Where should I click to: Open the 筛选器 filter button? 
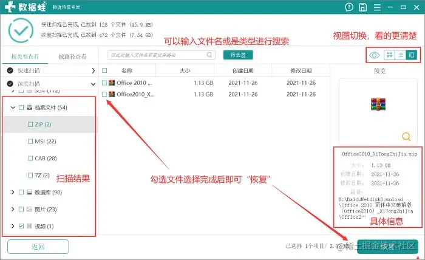238,55
